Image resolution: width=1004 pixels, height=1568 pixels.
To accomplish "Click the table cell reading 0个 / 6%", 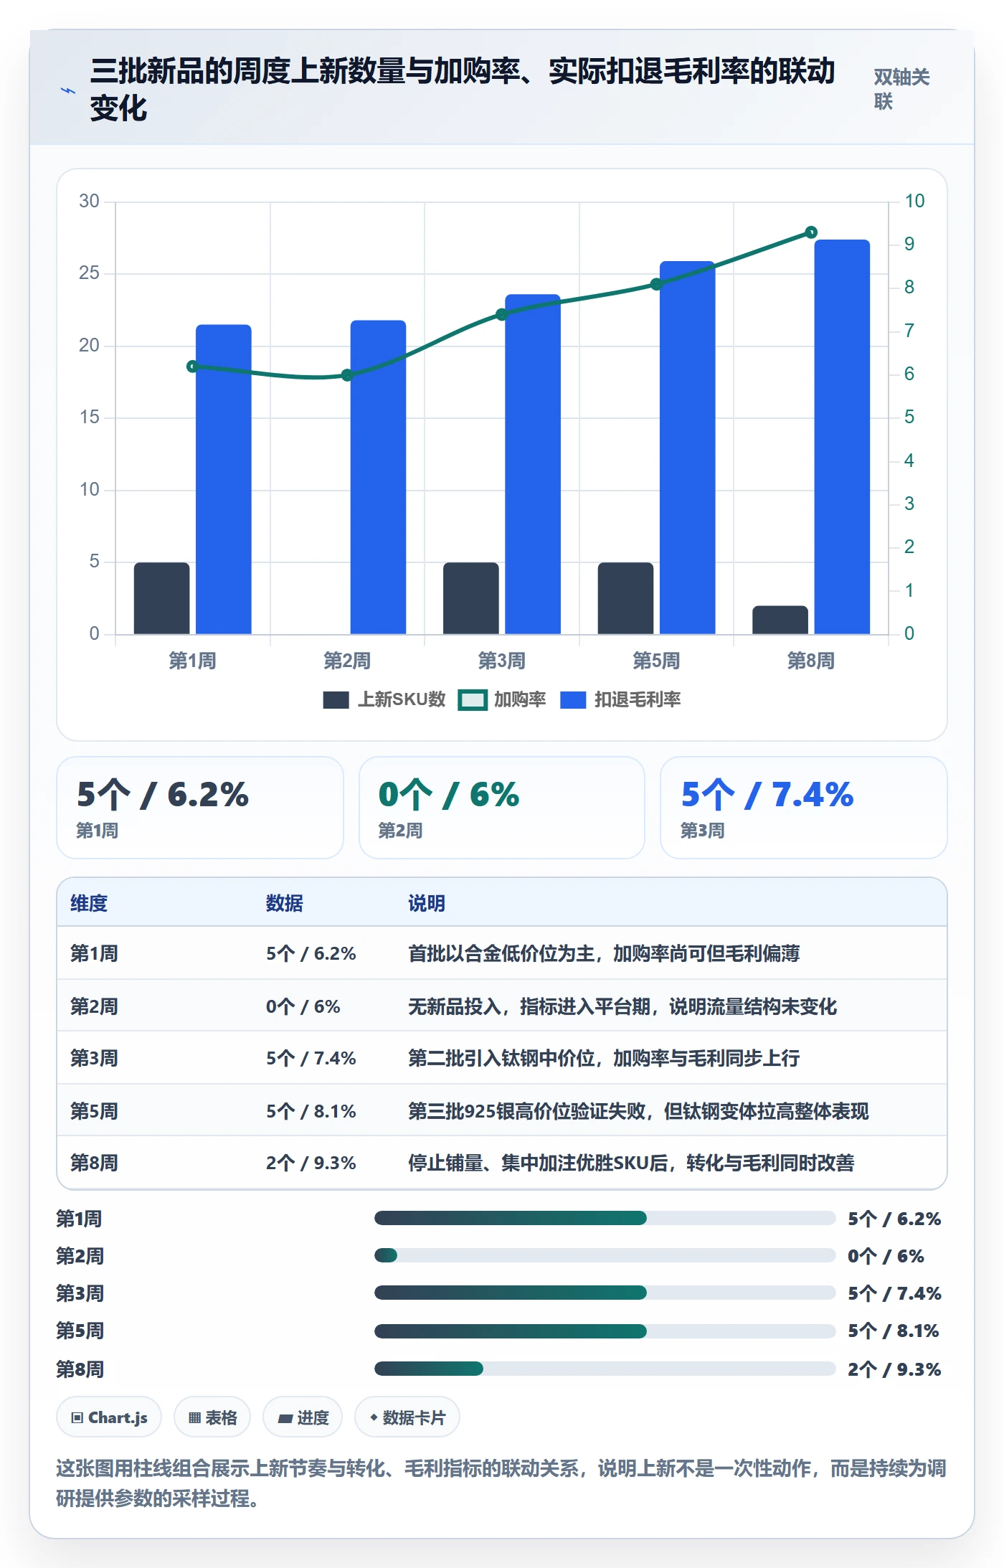I will click(303, 1006).
